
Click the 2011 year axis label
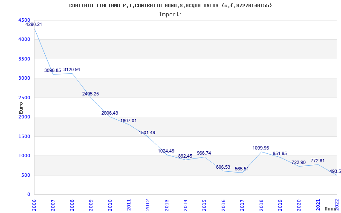pyautogui.click(x=129, y=204)
